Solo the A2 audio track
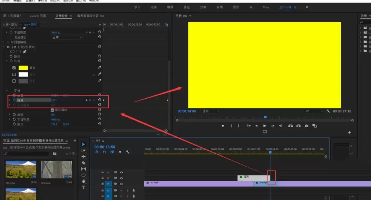 click(128, 196)
